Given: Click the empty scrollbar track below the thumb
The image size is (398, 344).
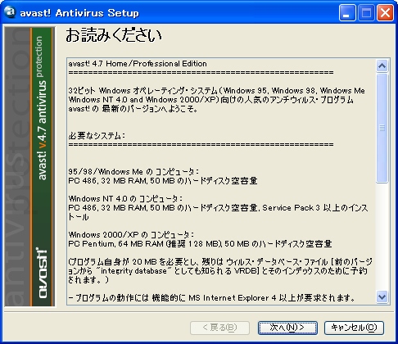Looking at the screenshot, I should click(382, 236).
